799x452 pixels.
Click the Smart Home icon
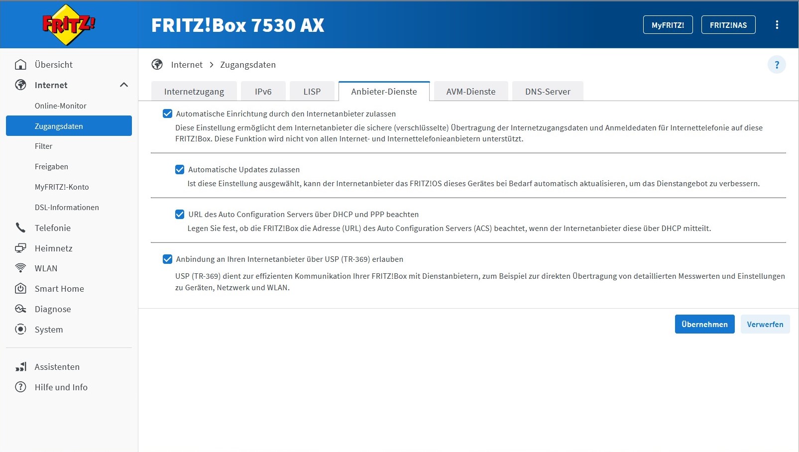pos(20,289)
